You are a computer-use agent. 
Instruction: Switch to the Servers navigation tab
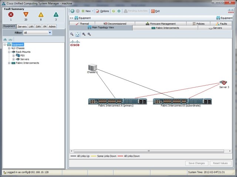point(22,27)
